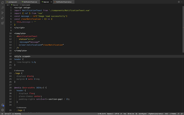Open the Explorer view in activity bar
Image resolution: width=184 pixels, height=115 pixels.
click(x=2, y=3)
